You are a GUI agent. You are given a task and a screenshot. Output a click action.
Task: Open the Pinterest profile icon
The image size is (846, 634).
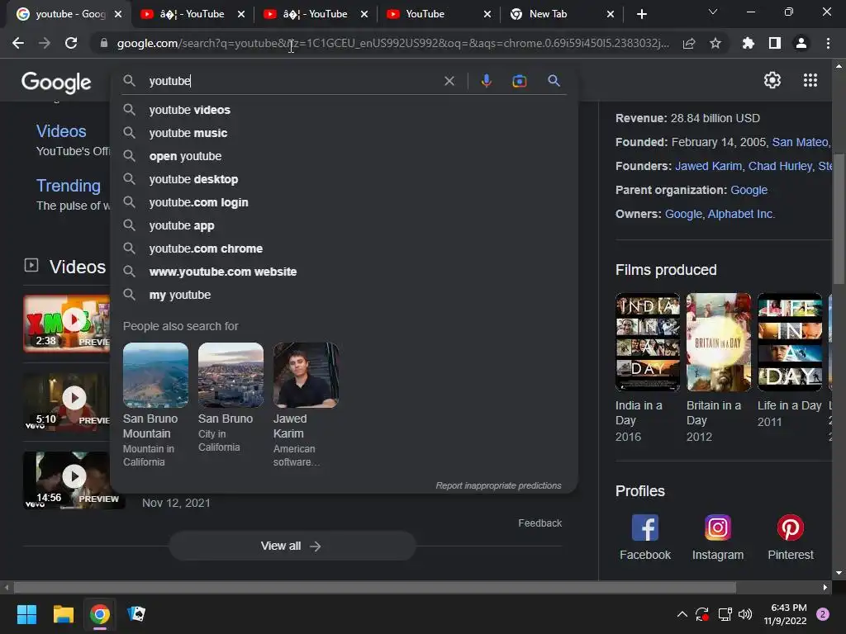point(791,528)
